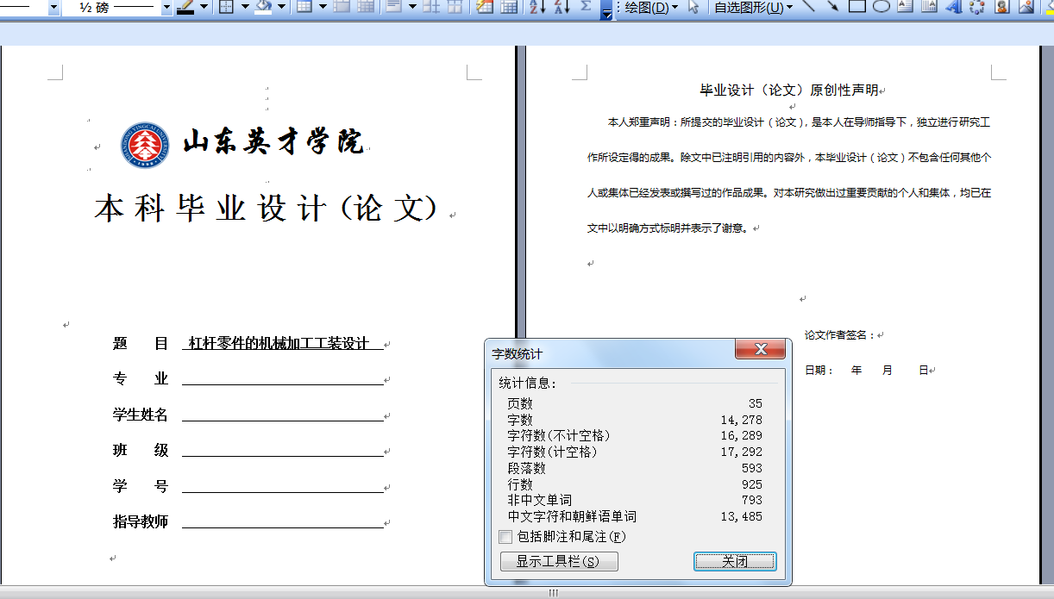Click the blank line after 指导教师
This screenshot has width=1054, height=599.
283,522
